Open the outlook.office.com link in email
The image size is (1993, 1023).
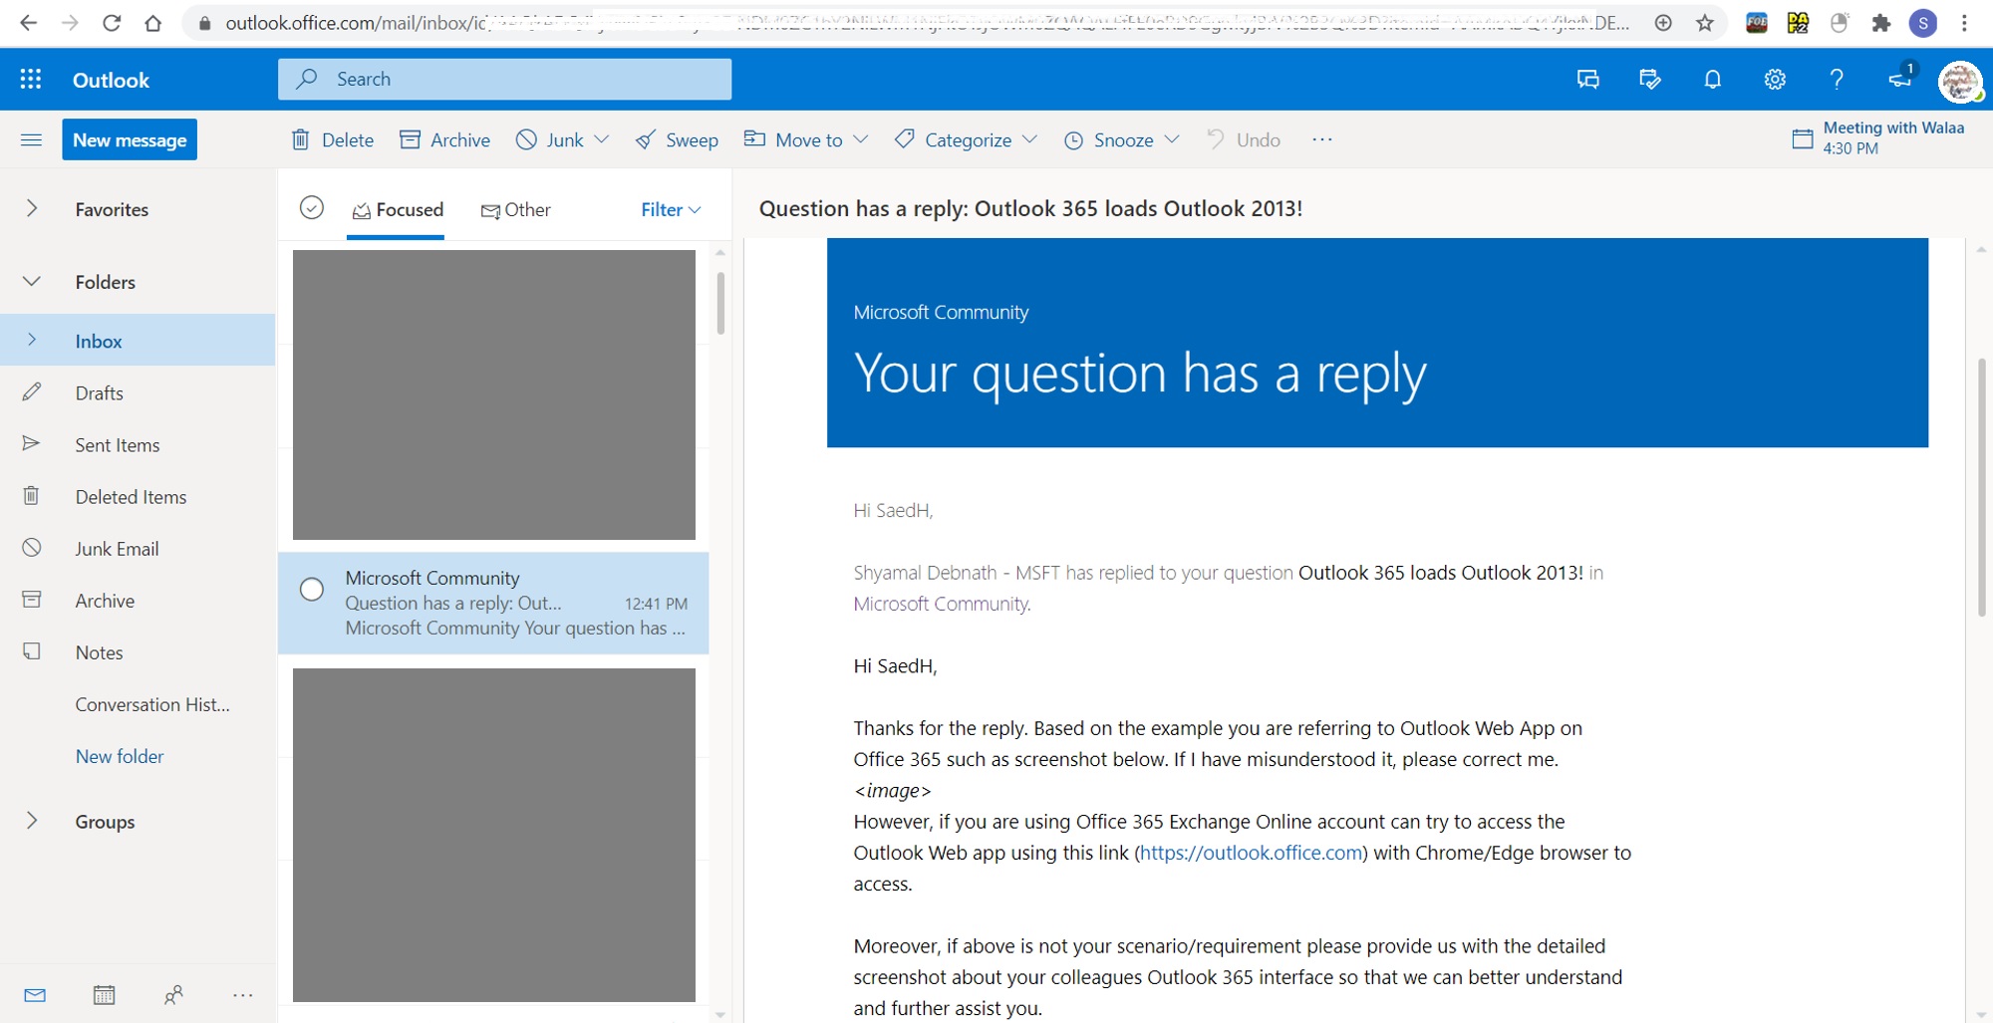click(x=1251, y=853)
